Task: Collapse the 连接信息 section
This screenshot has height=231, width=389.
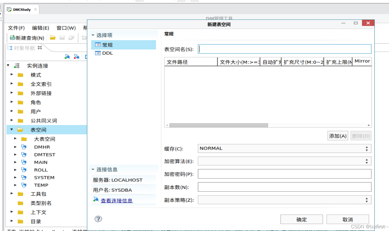Action: 93,169
